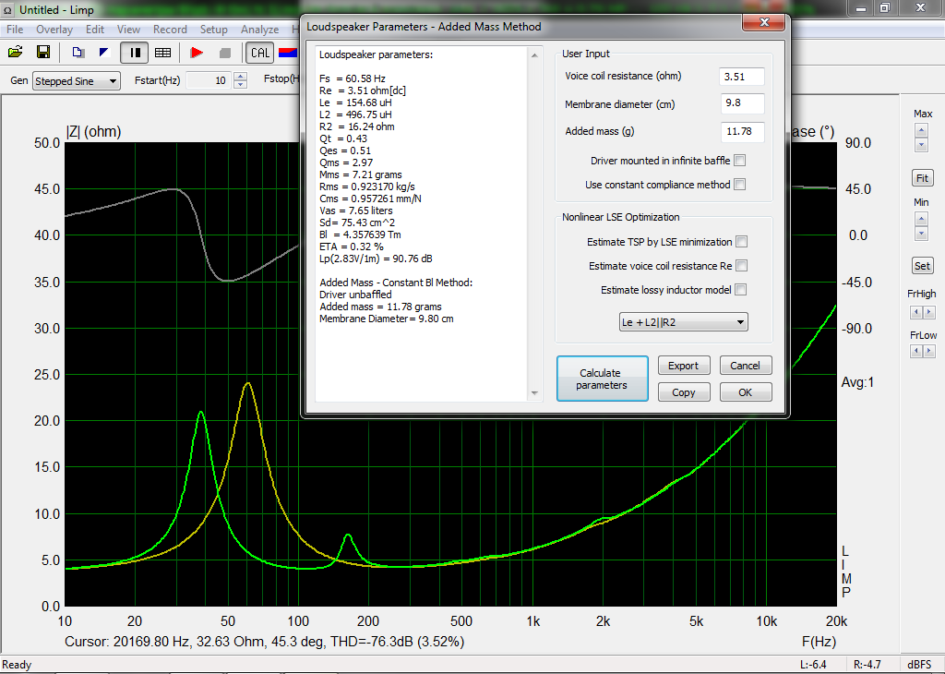Increase Fstart value with up arrow

(240, 76)
